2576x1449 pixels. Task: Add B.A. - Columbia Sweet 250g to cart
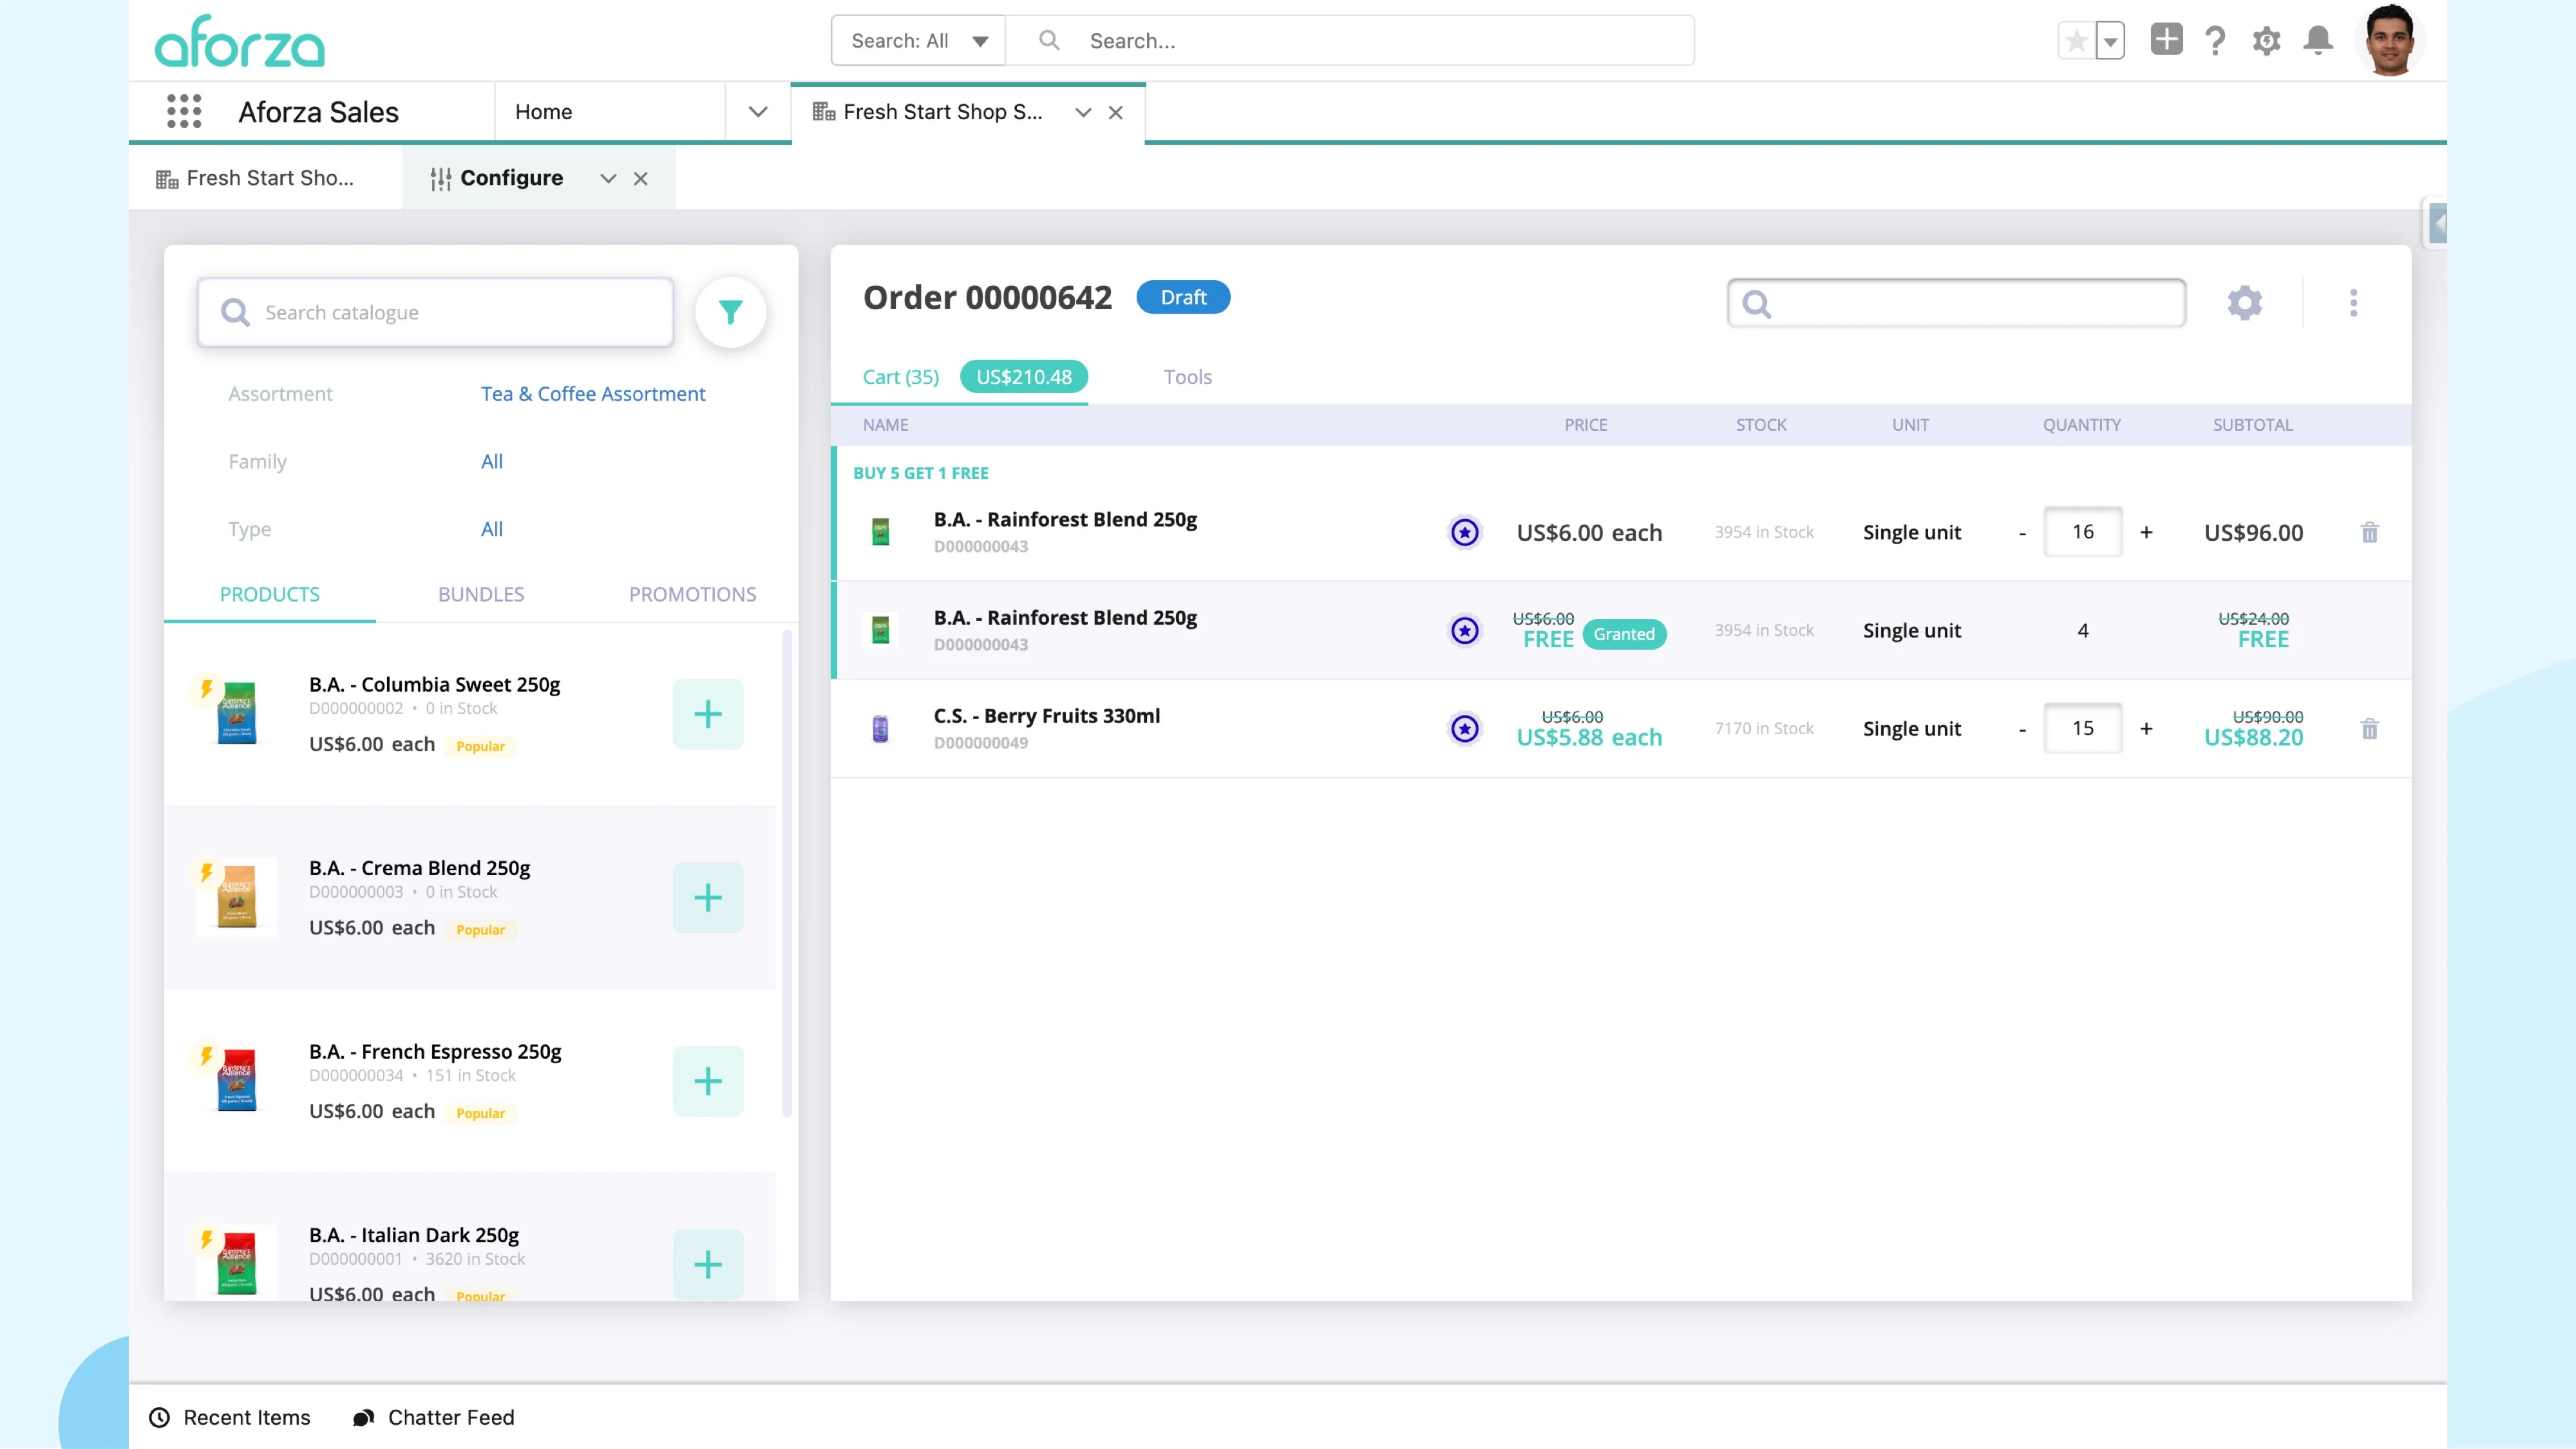708,714
